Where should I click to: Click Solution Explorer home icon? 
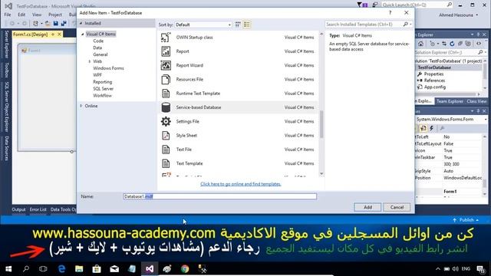420,44
